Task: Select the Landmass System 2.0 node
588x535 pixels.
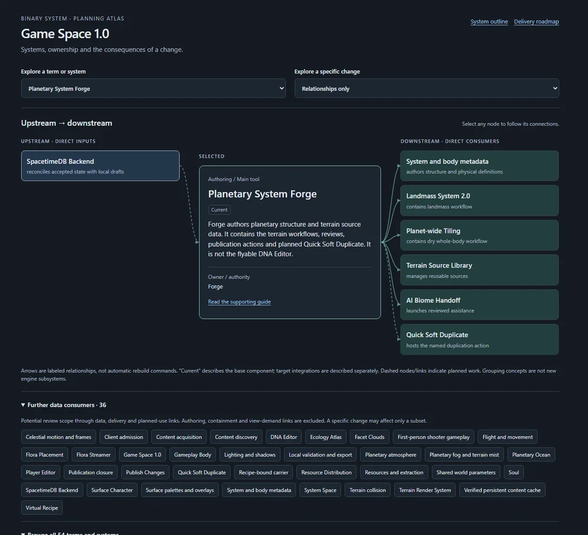Action: point(479,200)
